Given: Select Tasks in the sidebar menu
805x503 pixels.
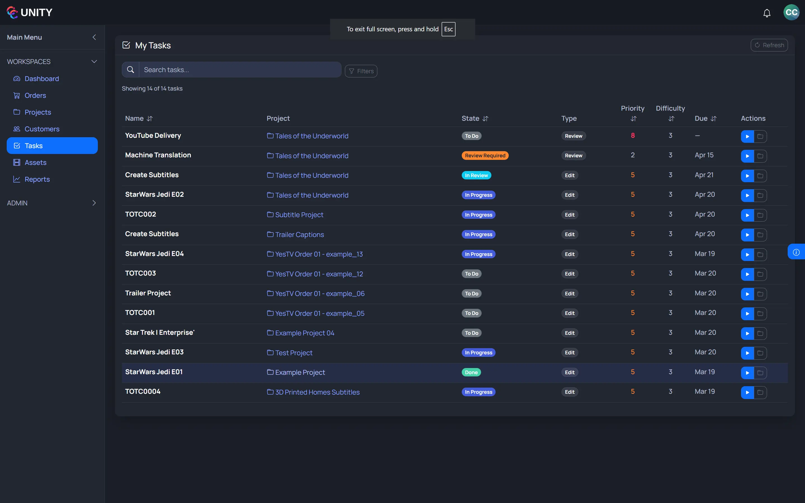Looking at the screenshot, I should [33, 145].
